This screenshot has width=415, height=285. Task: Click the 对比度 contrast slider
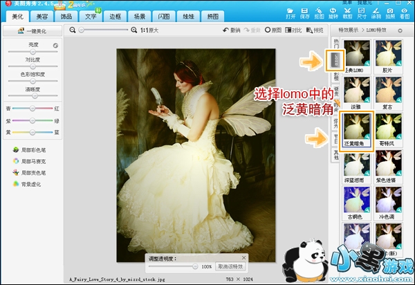pos(33,66)
